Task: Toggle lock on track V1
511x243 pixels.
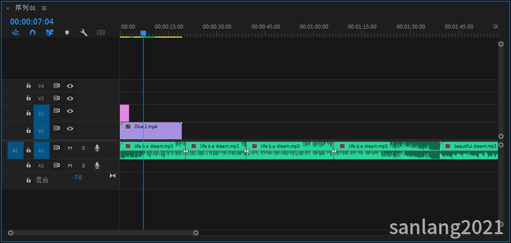Action: point(29,131)
